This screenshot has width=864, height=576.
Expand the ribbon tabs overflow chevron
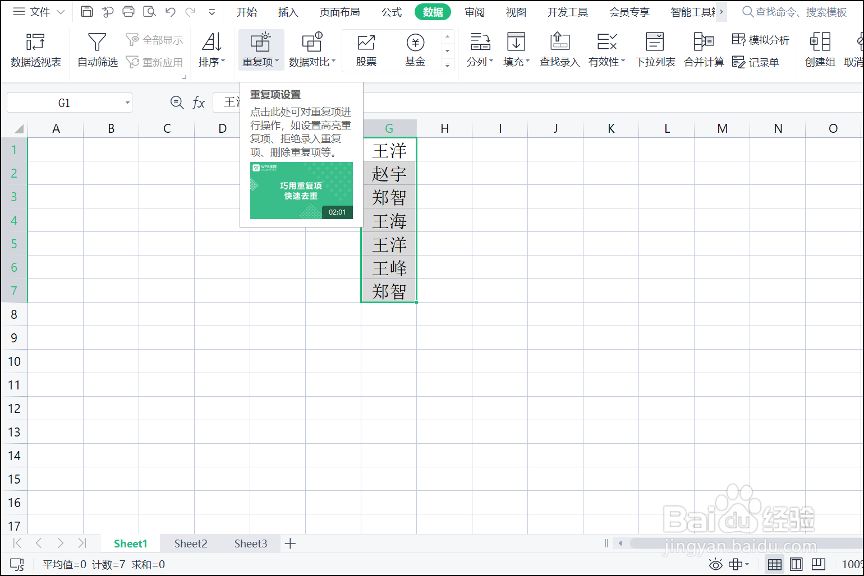click(x=721, y=11)
